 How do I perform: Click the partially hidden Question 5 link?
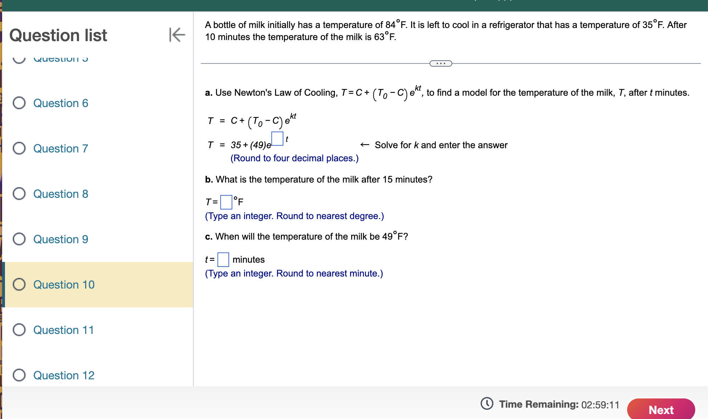pyautogui.click(x=61, y=59)
